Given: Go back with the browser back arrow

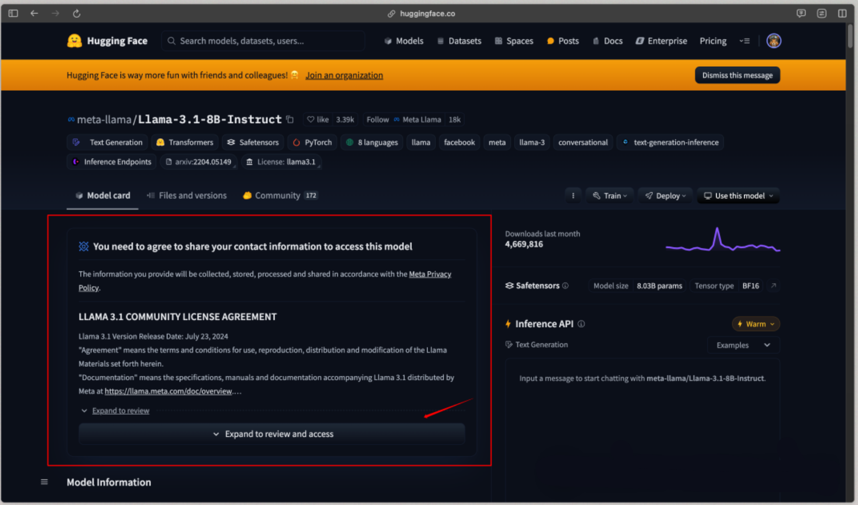Looking at the screenshot, I should [34, 13].
